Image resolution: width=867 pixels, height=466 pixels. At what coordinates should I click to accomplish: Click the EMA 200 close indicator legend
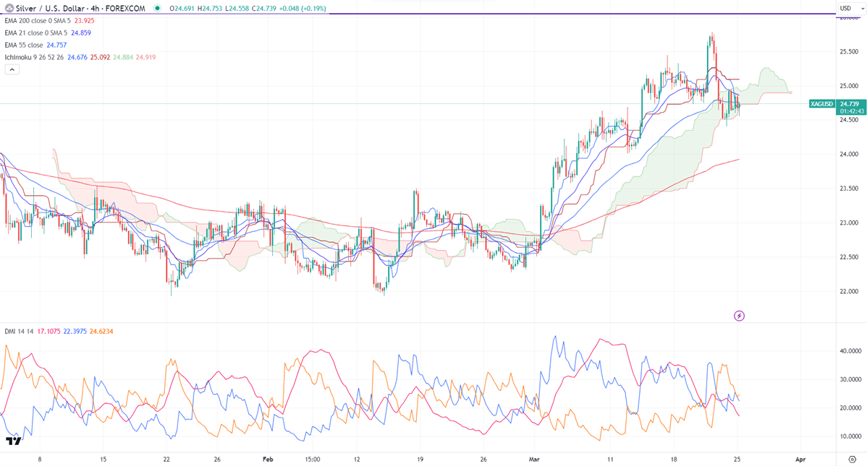(x=38, y=21)
